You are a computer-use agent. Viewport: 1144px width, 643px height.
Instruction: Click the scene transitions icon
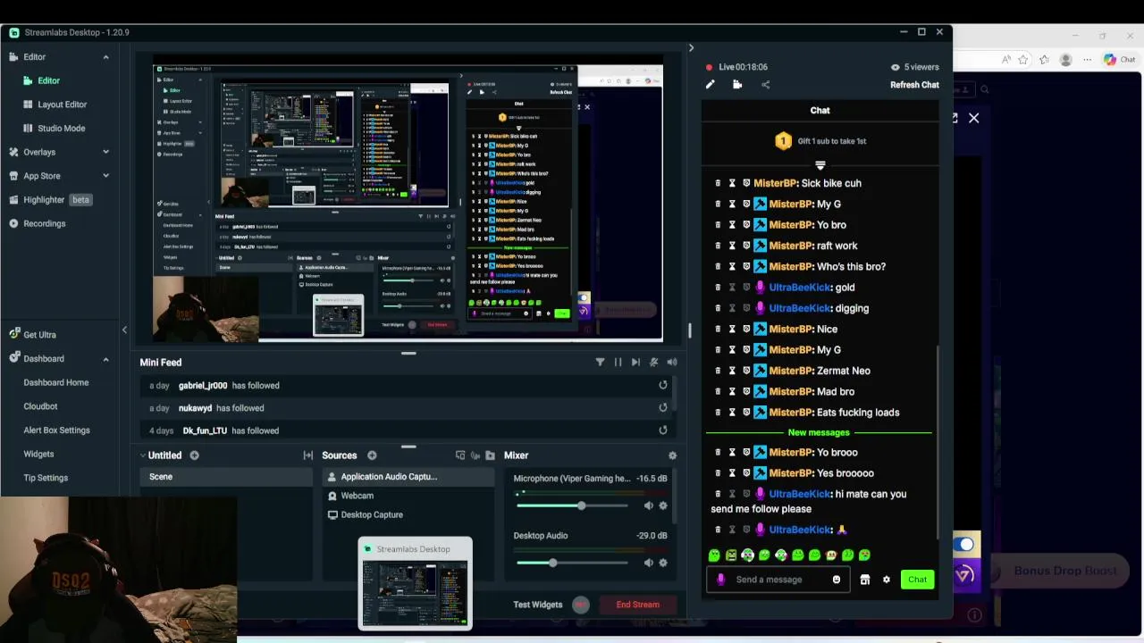click(x=308, y=455)
